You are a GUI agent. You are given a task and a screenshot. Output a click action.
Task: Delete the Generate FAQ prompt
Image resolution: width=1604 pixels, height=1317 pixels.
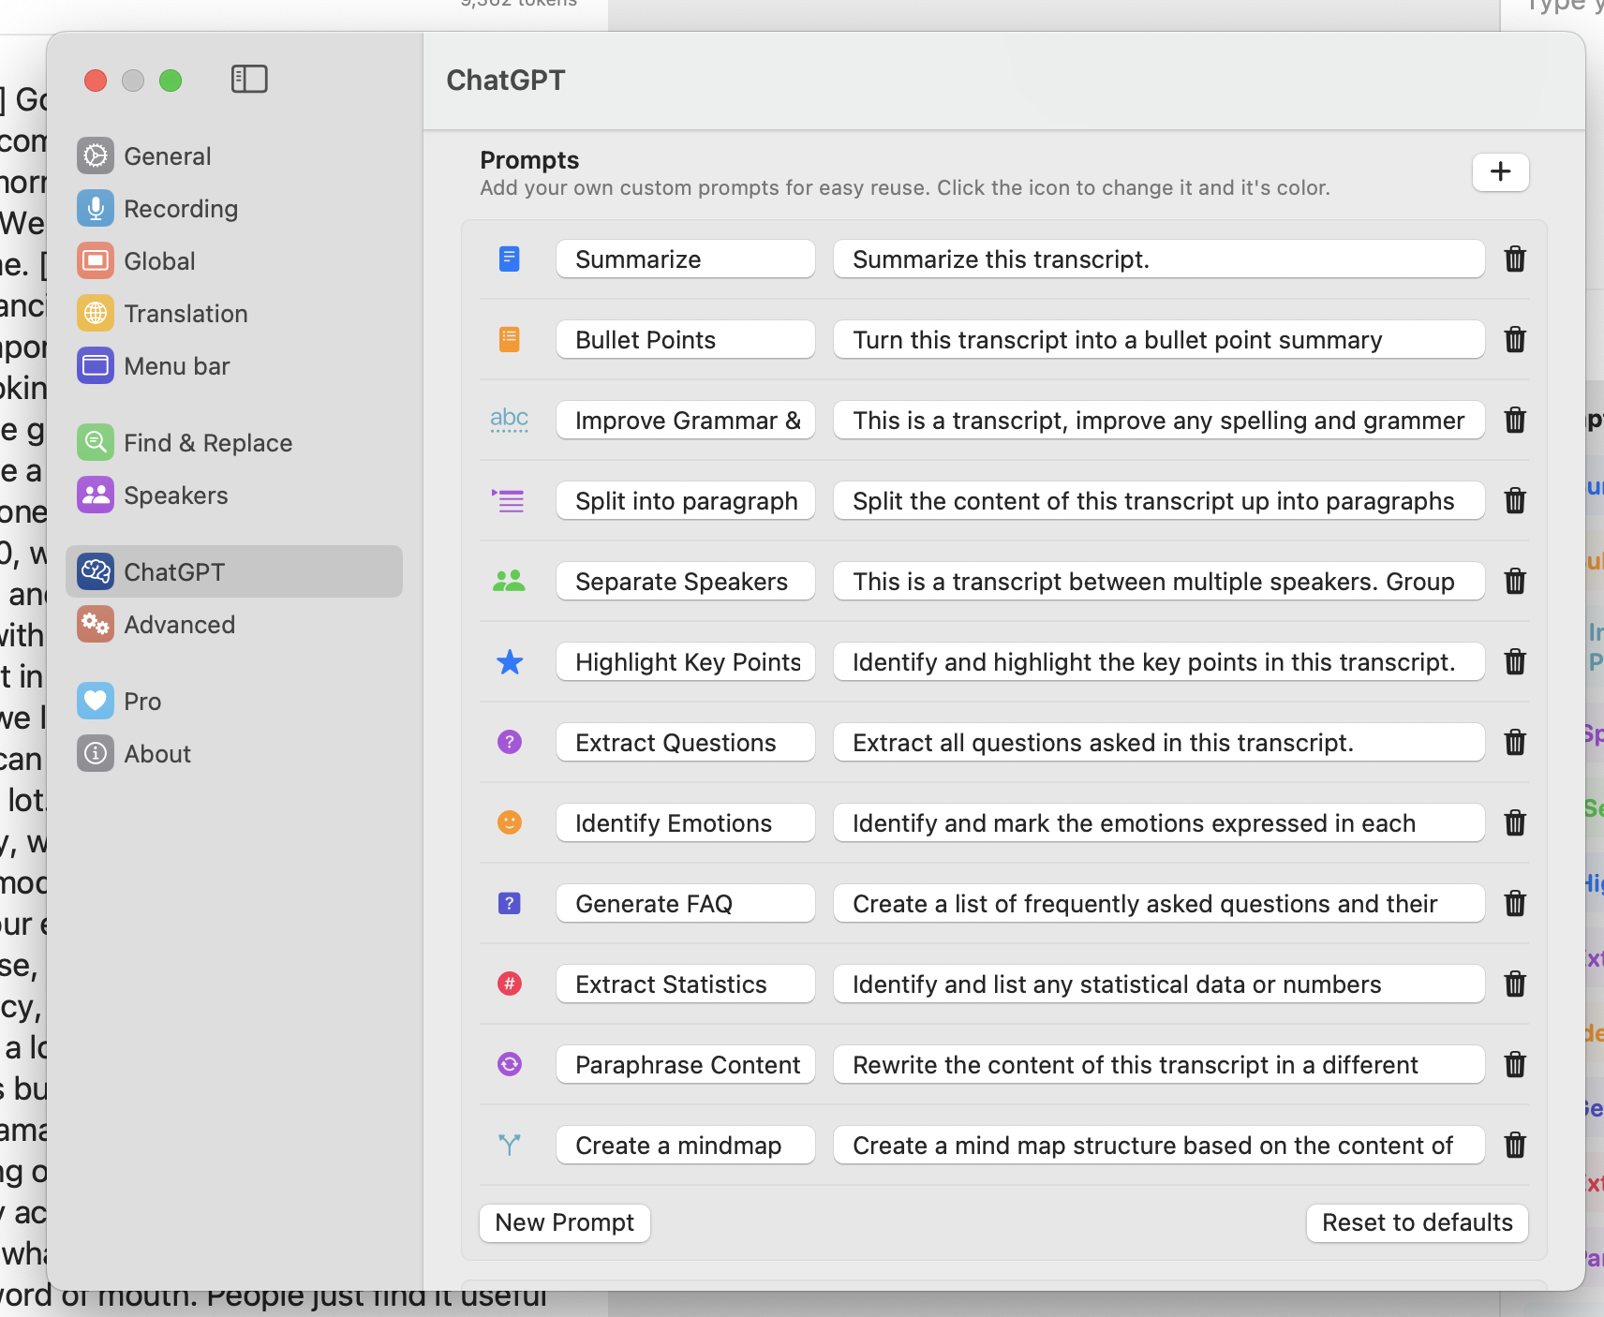point(1515,903)
